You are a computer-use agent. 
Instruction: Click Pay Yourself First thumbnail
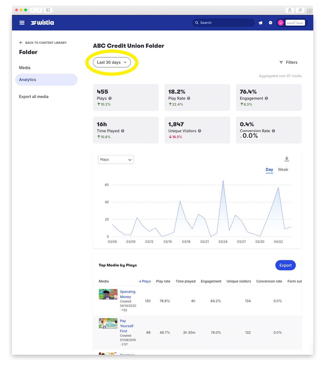[x=108, y=323]
